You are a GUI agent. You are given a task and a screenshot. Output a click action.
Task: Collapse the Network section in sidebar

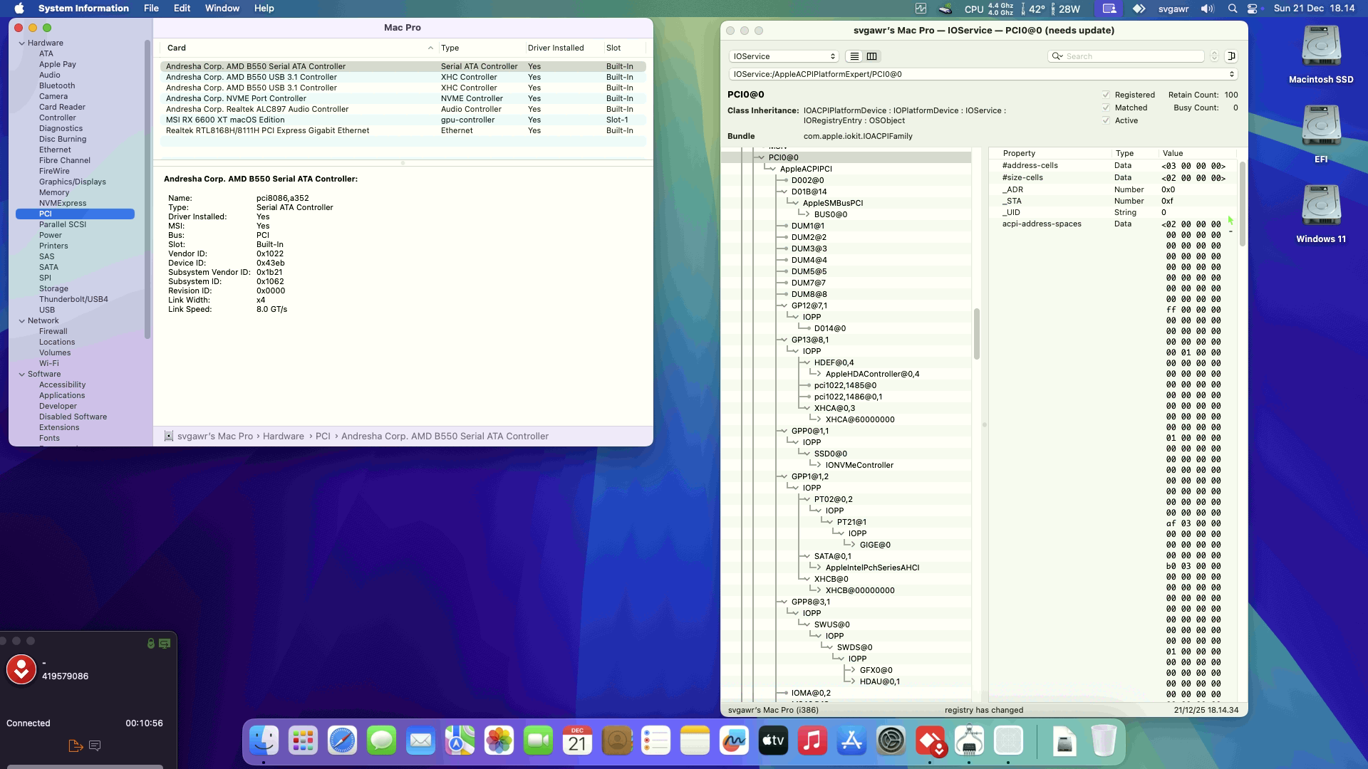[22, 321]
